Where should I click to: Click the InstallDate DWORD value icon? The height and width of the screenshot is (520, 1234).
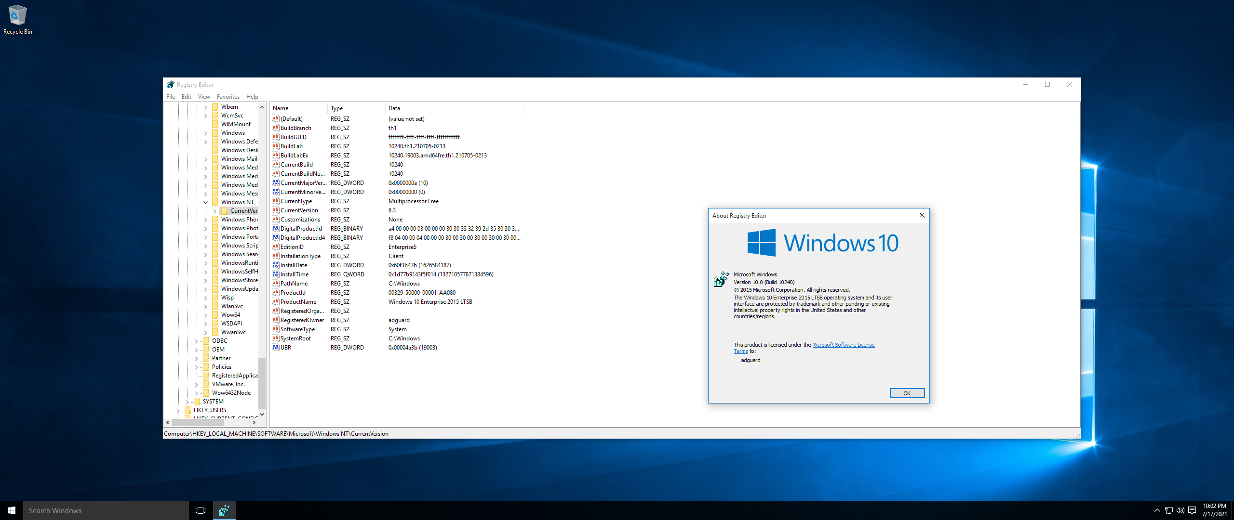tap(276, 265)
